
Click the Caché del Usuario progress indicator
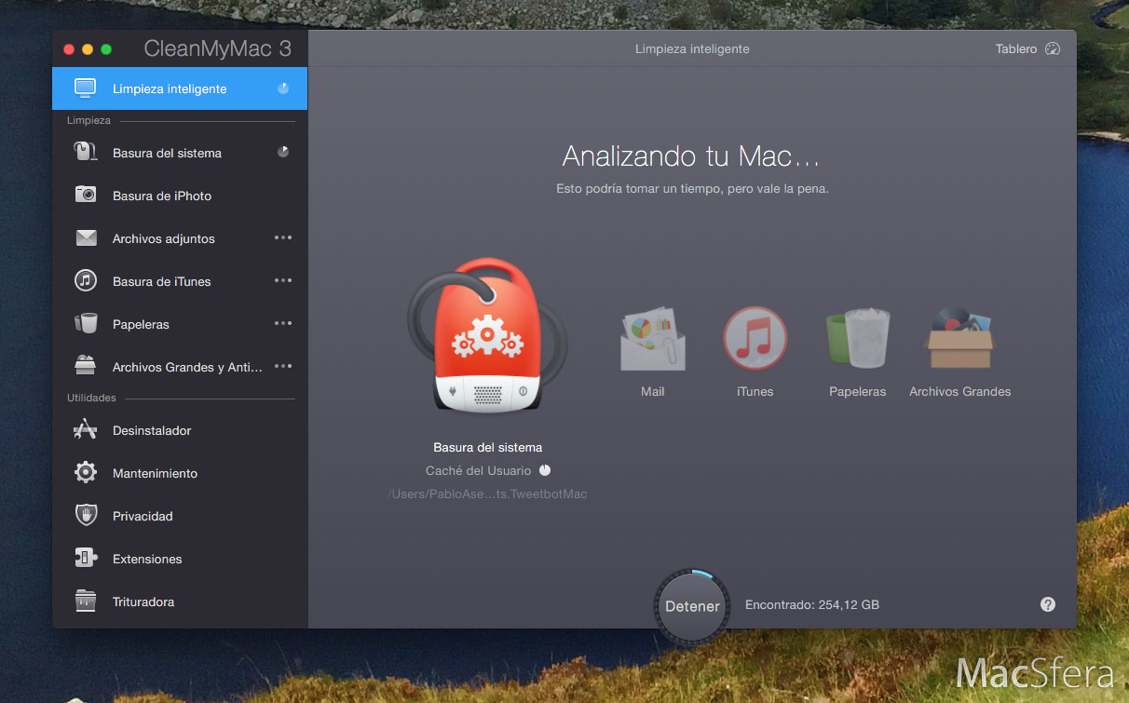coord(545,470)
